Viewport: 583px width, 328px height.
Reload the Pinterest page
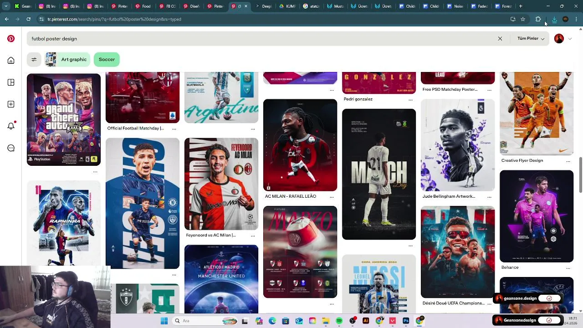28,19
